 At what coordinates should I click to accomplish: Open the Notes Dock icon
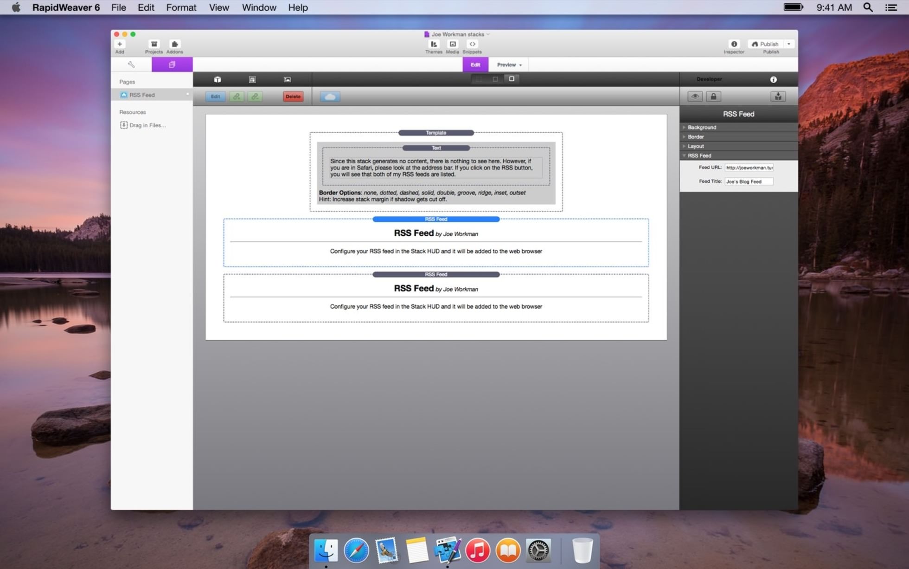pyautogui.click(x=416, y=550)
